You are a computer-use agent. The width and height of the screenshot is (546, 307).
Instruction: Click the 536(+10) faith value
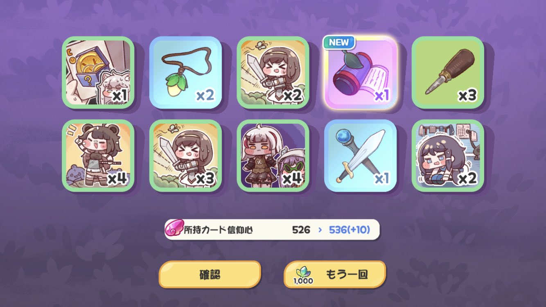click(349, 230)
